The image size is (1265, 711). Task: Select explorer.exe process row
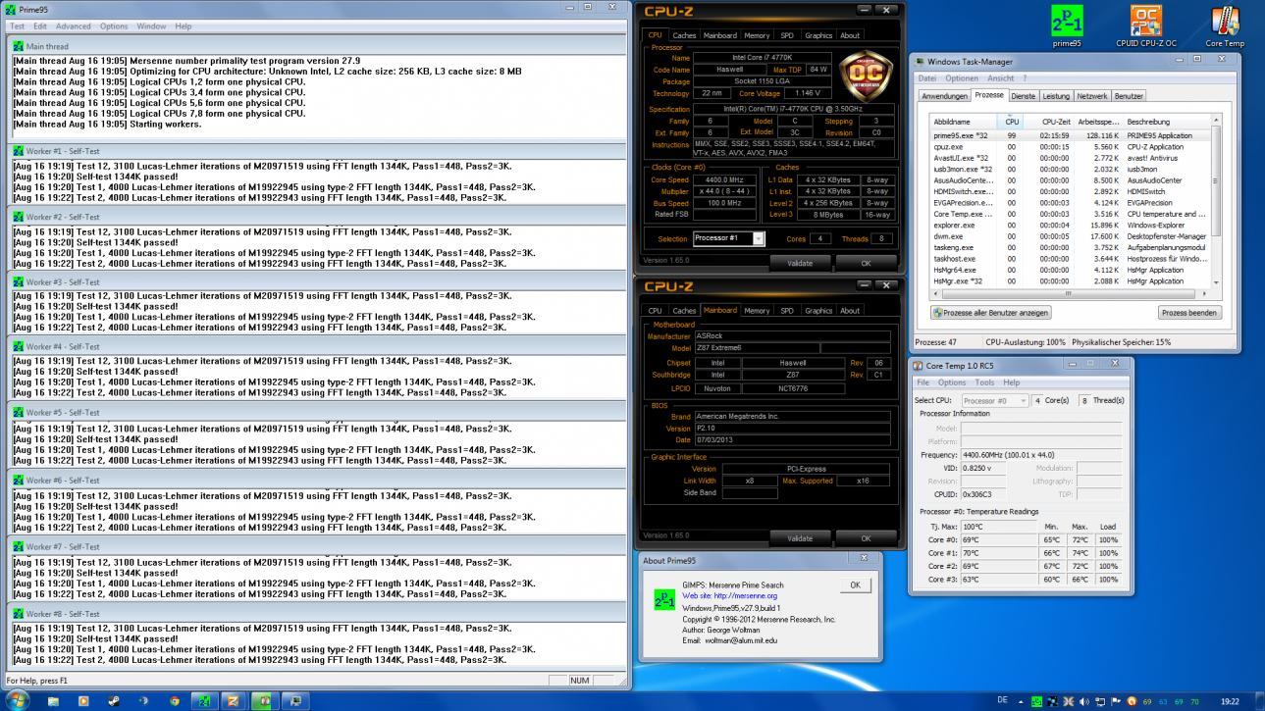point(1069,226)
